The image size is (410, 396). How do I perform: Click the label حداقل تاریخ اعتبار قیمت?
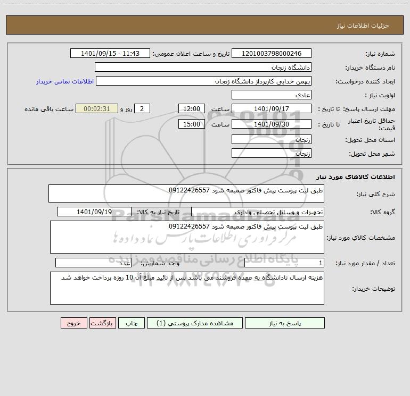(372, 124)
